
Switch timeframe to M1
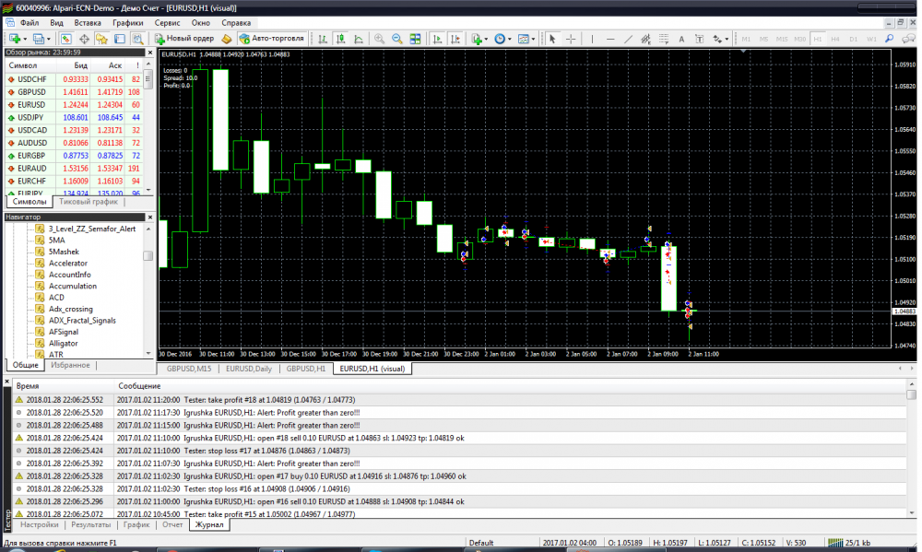click(x=746, y=39)
